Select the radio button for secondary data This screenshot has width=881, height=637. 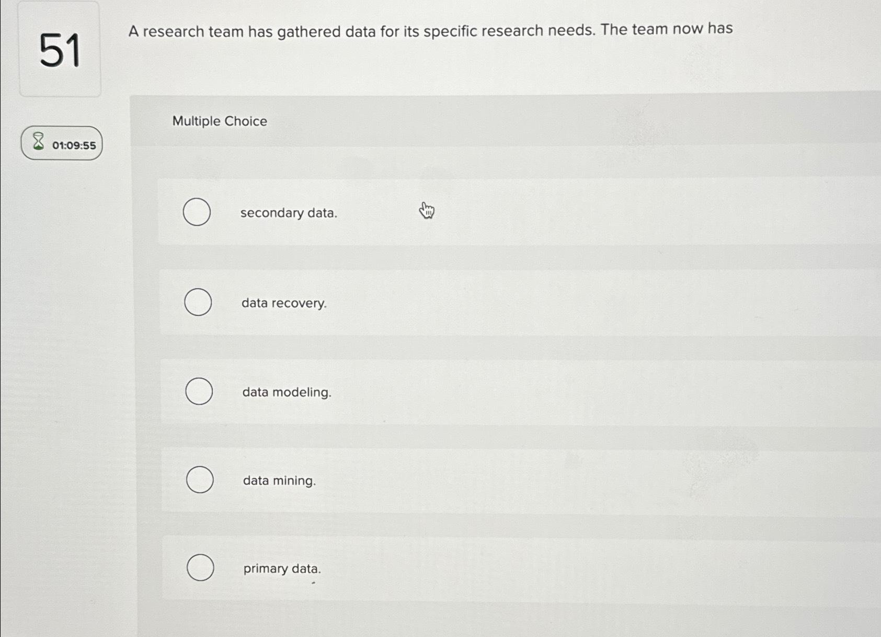point(198,212)
